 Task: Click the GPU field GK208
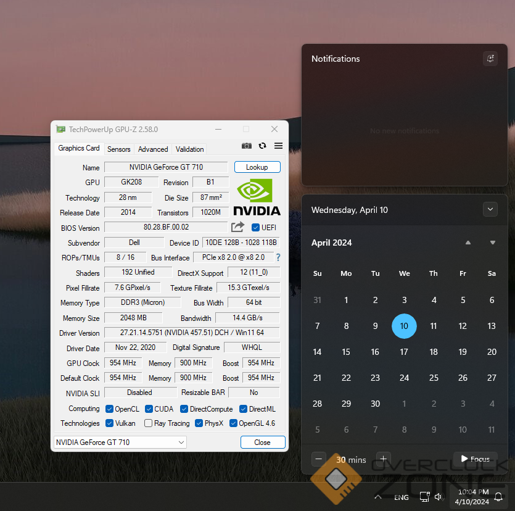pyautogui.click(x=131, y=182)
